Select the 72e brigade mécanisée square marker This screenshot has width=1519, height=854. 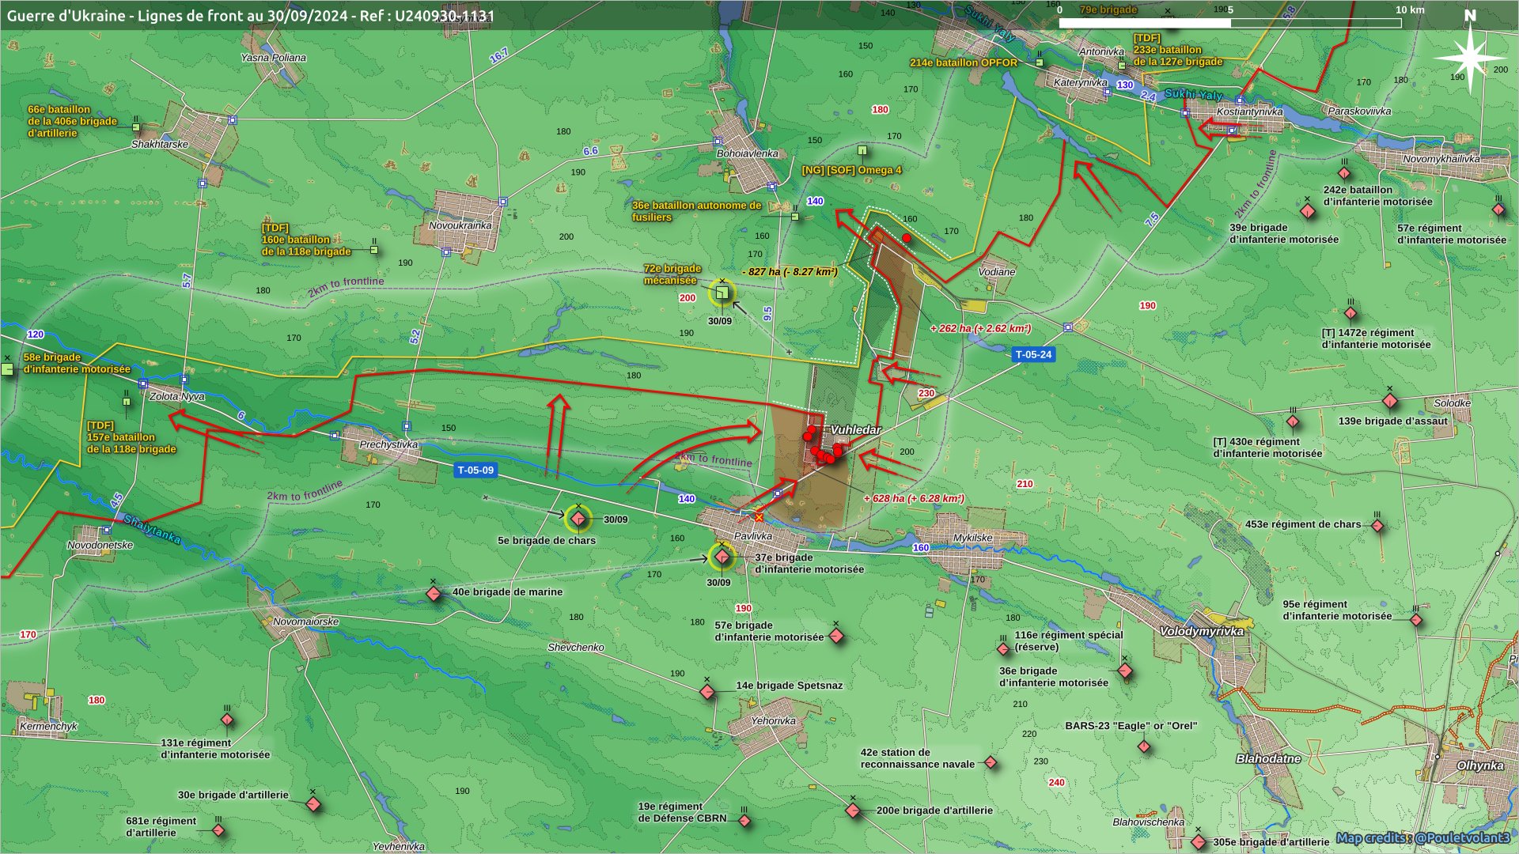point(722,293)
